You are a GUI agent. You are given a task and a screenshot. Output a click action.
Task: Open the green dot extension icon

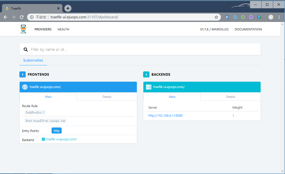tap(243, 17)
